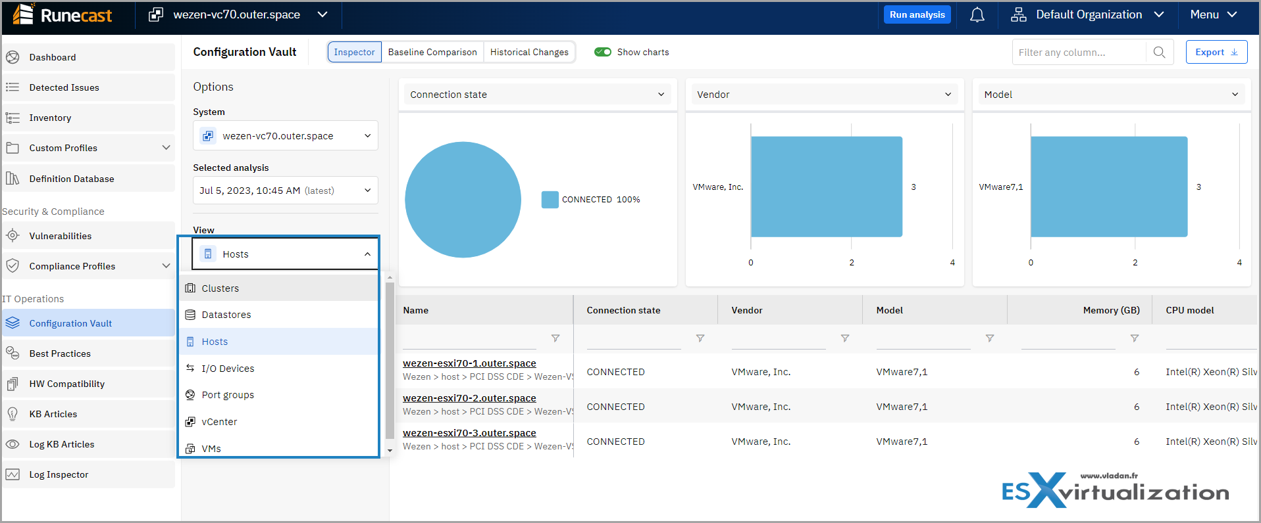Click the Vulnerabilities target icon
Screen dimensions: 1261x523
[13, 236]
